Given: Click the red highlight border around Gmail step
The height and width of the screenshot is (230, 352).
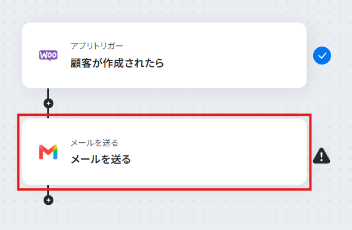Looking at the screenshot, I should pyautogui.click(x=164, y=115).
